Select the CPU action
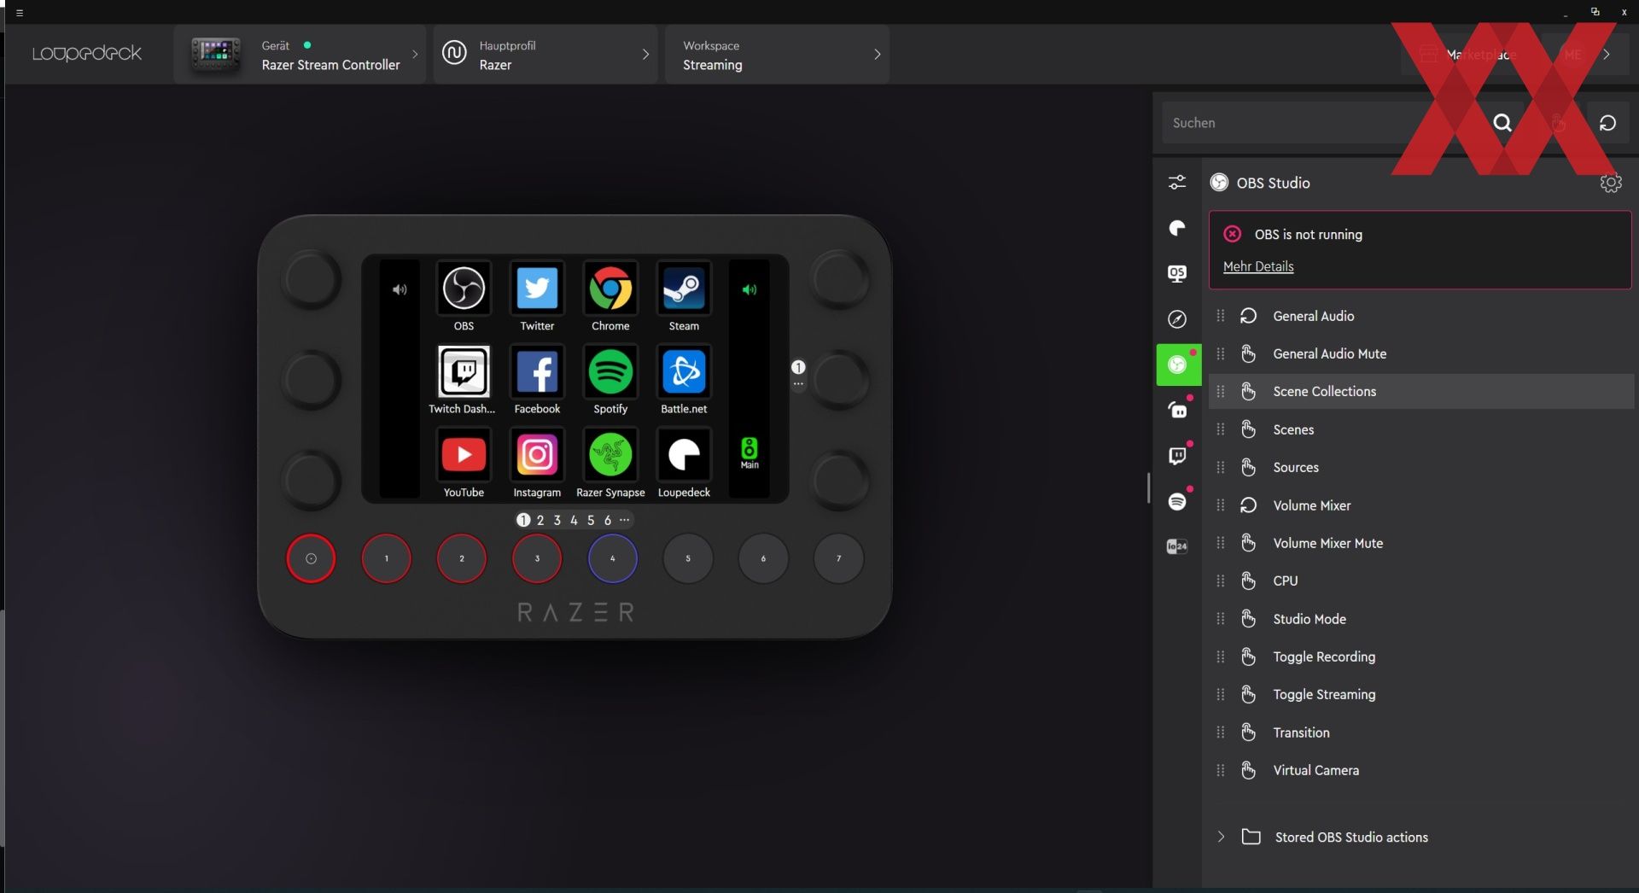The width and height of the screenshot is (1639, 893). [1420, 581]
